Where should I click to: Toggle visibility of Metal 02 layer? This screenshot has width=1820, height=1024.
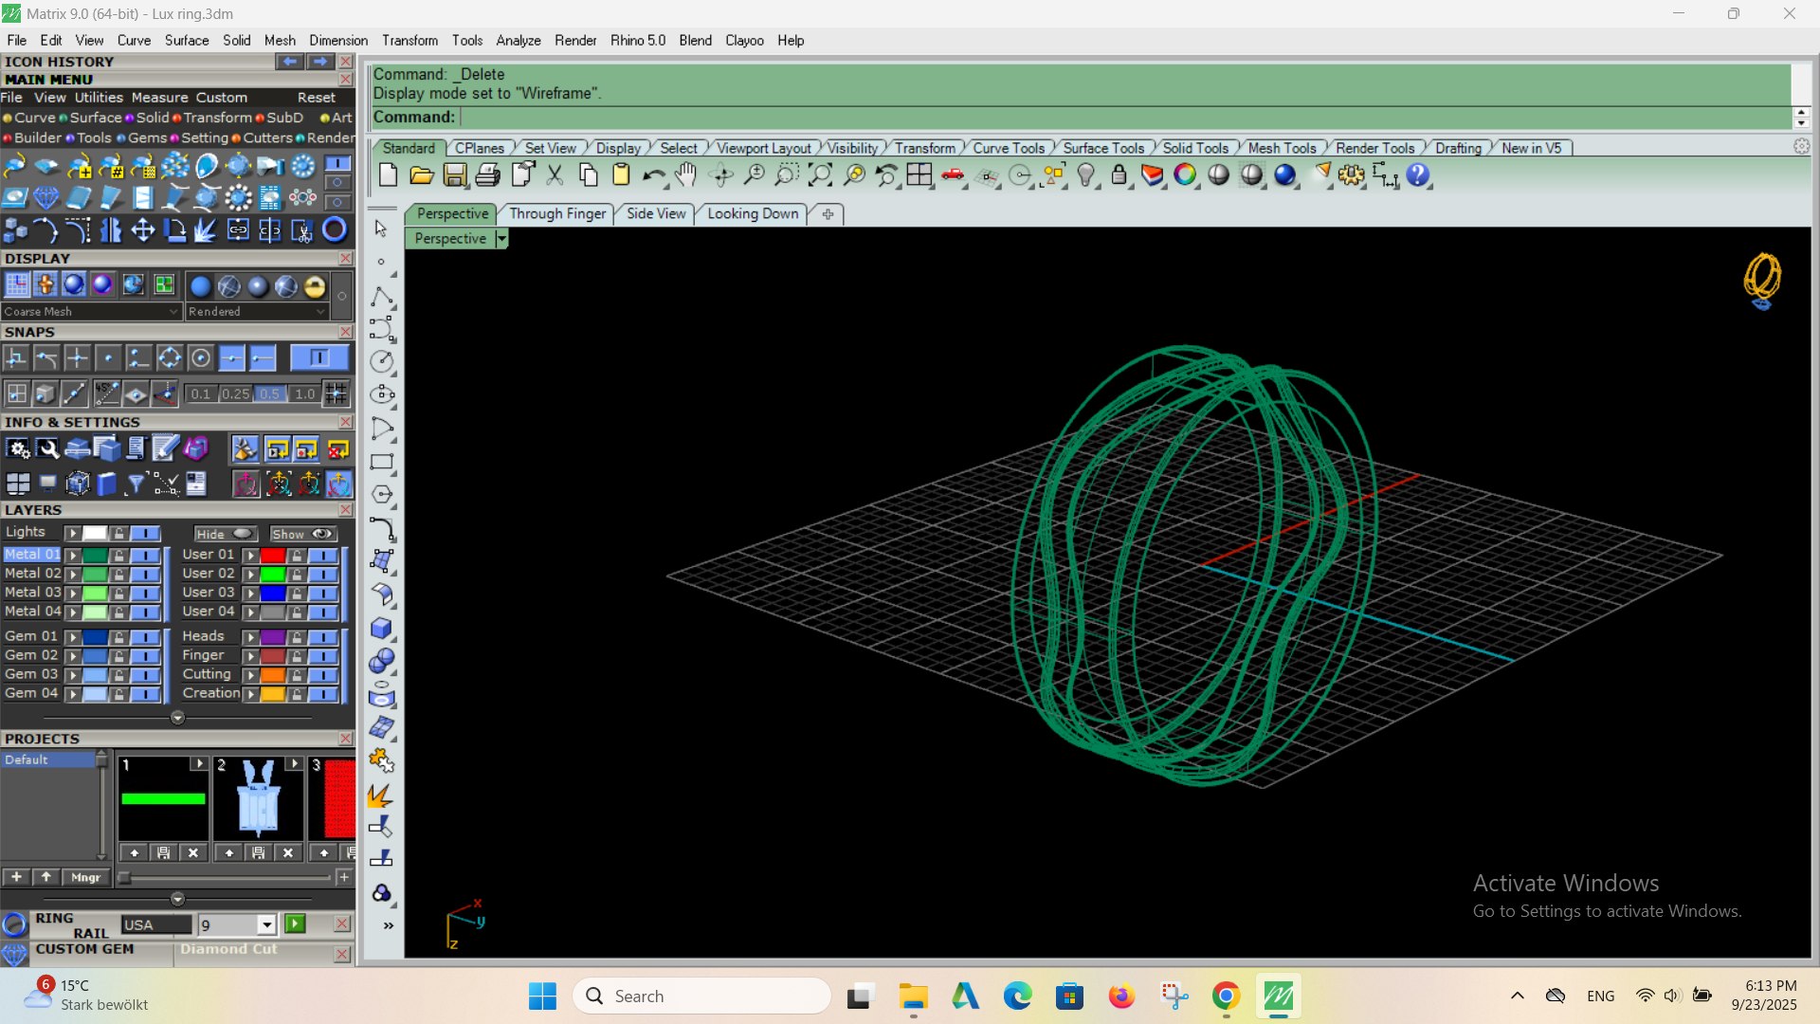coord(145,574)
